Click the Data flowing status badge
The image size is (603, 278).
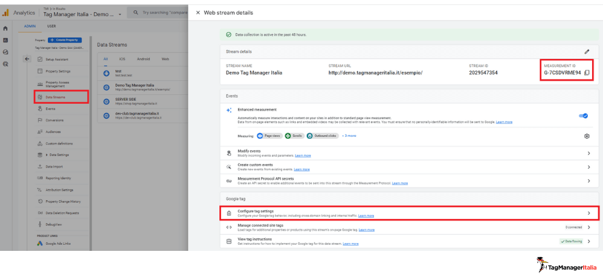[x=571, y=241]
